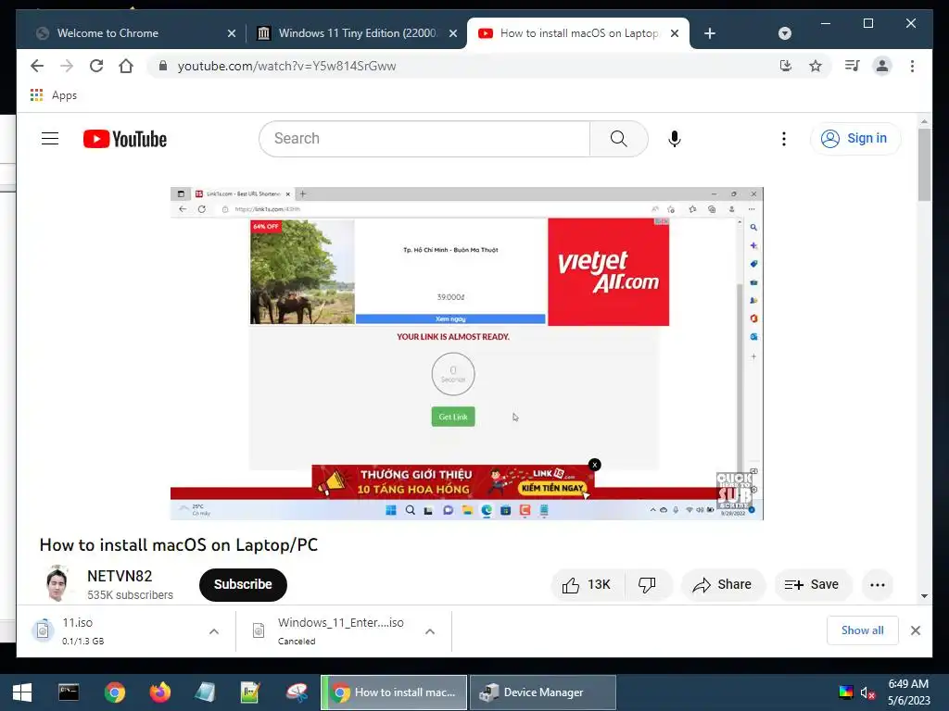The image size is (949, 711).
Task: Go to YouTube home via logo
Action: (x=125, y=139)
